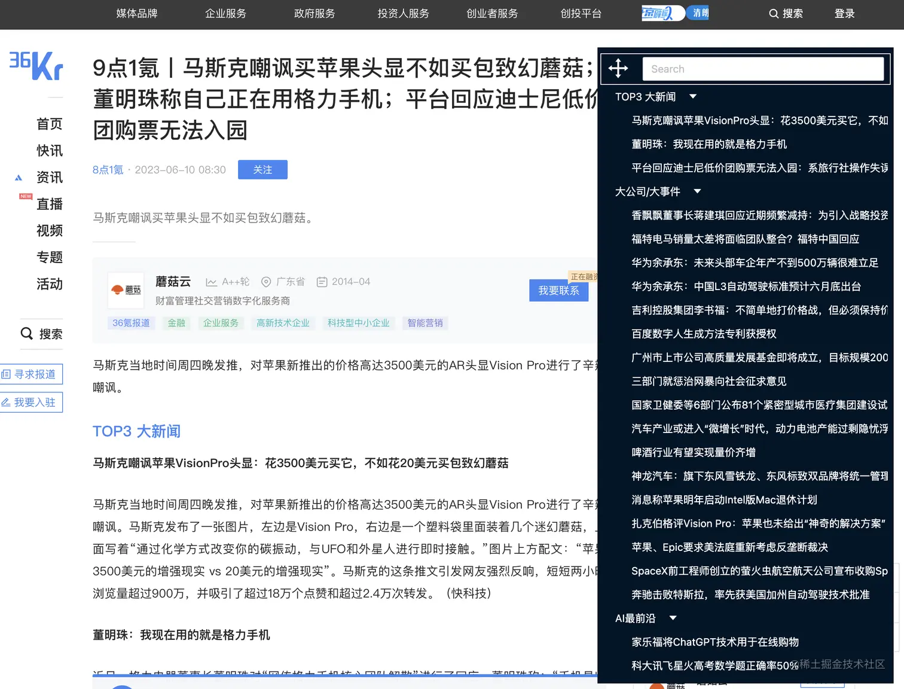Image resolution: width=904 pixels, height=689 pixels.
Task: Click the 我要联系 button
Action: [x=558, y=291]
